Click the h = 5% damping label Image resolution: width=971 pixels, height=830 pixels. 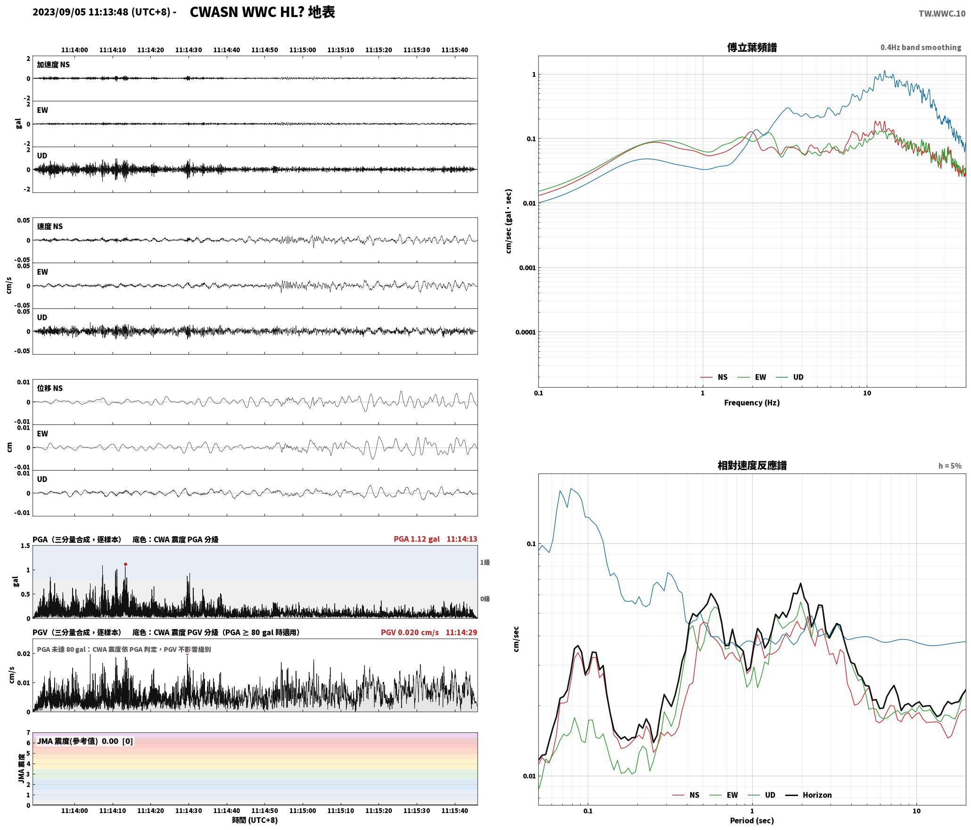949,465
